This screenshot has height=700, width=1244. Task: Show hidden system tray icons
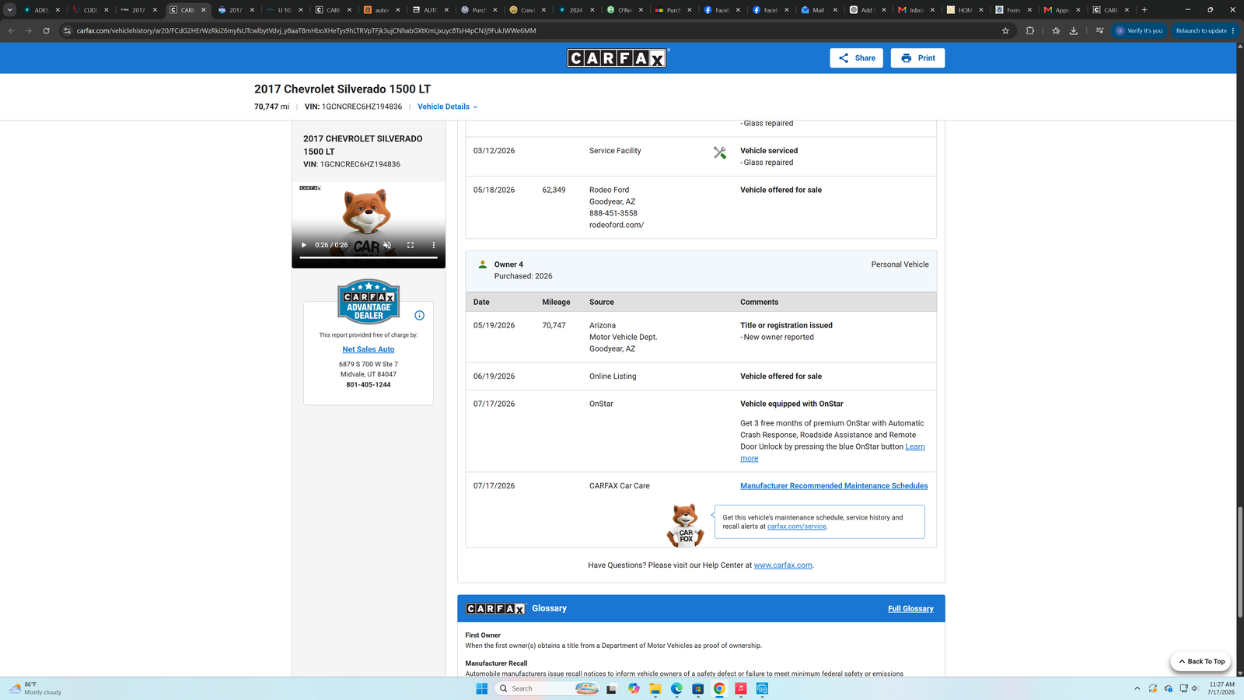[x=1137, y=688]
